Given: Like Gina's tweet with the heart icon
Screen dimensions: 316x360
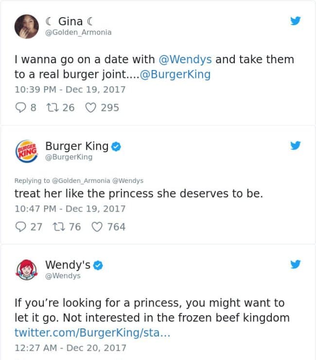Looking at the screenshot, I should click(90, 108).
